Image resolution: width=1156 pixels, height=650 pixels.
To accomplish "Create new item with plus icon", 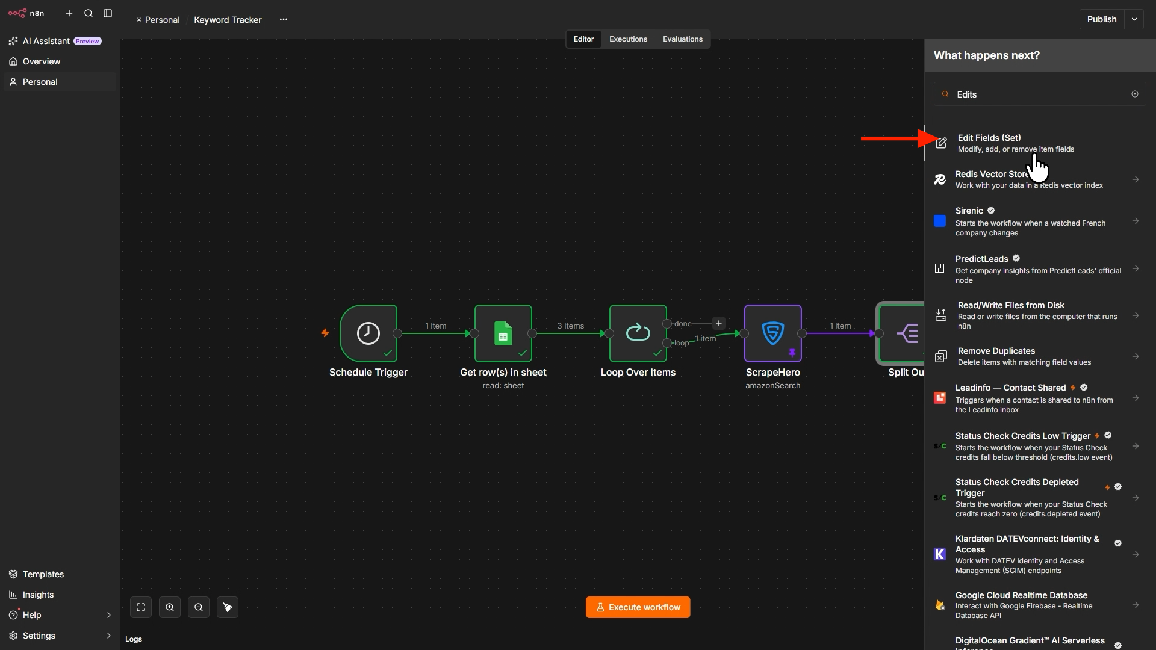I will tap(69, 13).
